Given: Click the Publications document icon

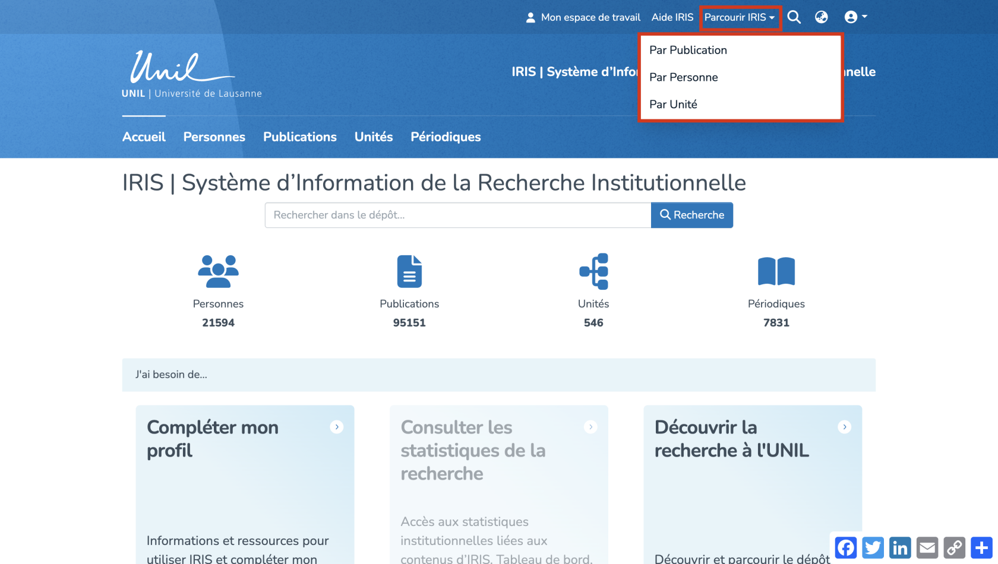Looking at the screenshot, I should (409, 271).
